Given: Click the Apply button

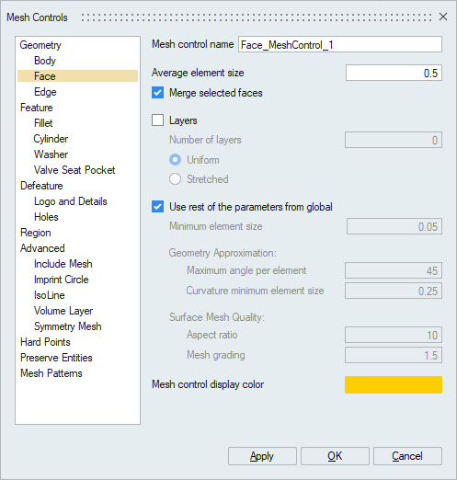Looking at the screenshot, I should click(262, 456).
